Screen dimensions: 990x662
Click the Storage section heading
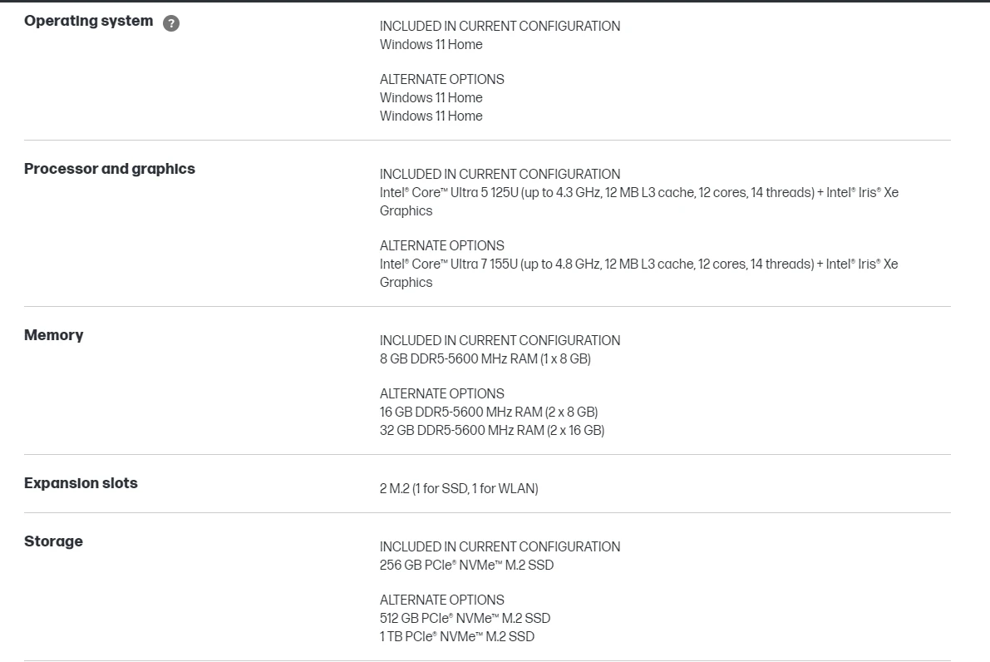click(x=53, y=541)
